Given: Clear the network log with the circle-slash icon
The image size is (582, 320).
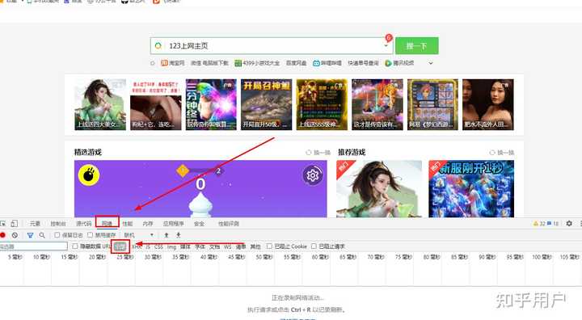Looking at the screenshot, I should (x=15, y=235).
